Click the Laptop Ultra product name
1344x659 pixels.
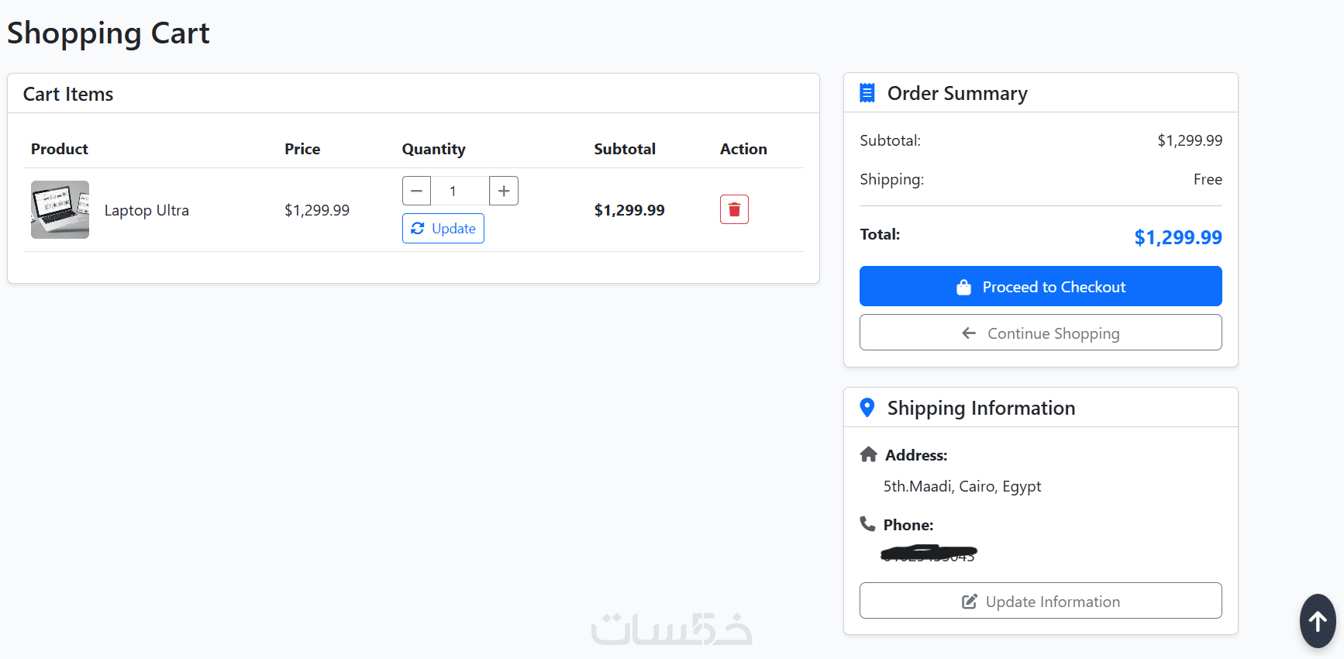point(146,210)
